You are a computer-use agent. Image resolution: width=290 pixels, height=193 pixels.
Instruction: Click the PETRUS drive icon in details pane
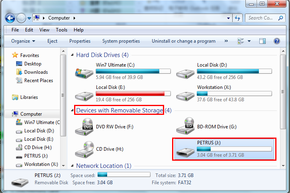[x=20, y=182]
